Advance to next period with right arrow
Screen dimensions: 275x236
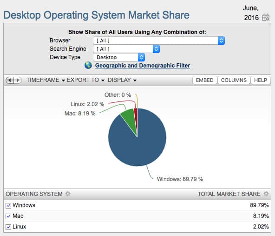point(18,80)
